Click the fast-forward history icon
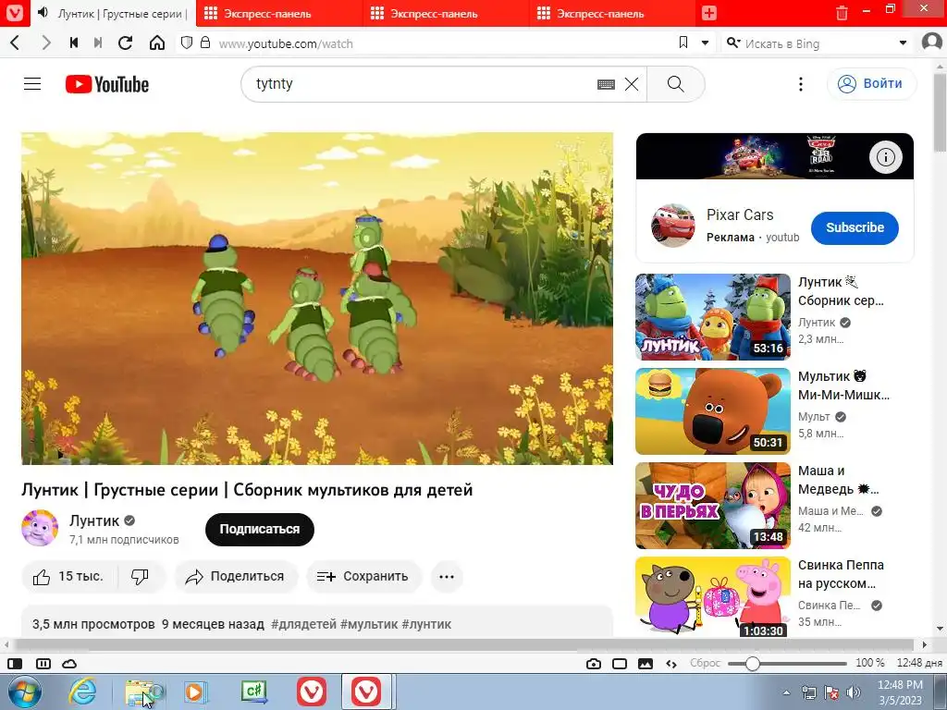The width and height of the screenshot is (947, 710). click(x=98, y=43)
